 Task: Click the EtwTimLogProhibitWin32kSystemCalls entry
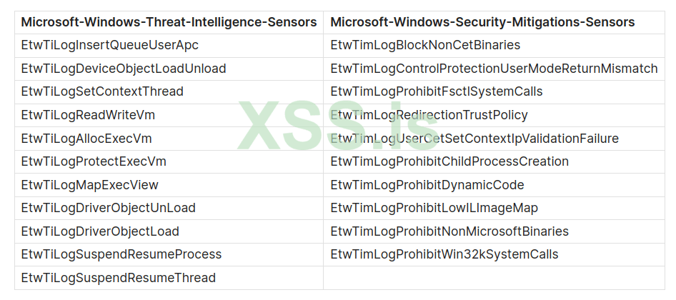444,254
